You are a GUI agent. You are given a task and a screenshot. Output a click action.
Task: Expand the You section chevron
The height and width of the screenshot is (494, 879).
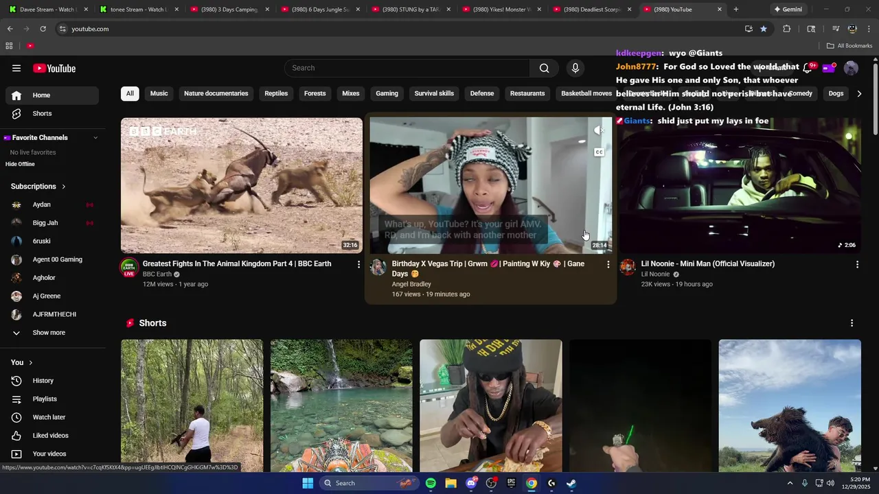tap(30, 362)
